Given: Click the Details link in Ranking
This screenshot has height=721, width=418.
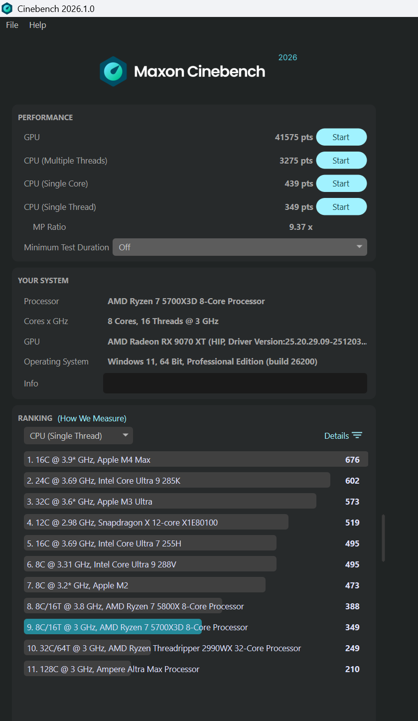Looking at the screenshot, I should click(336, 436).
